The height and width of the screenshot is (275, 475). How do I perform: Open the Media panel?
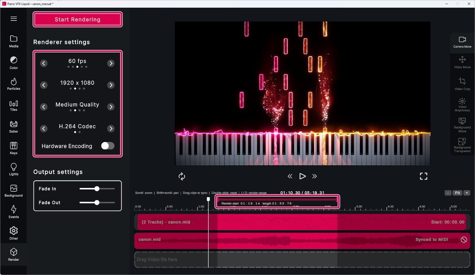click(14, 42)
